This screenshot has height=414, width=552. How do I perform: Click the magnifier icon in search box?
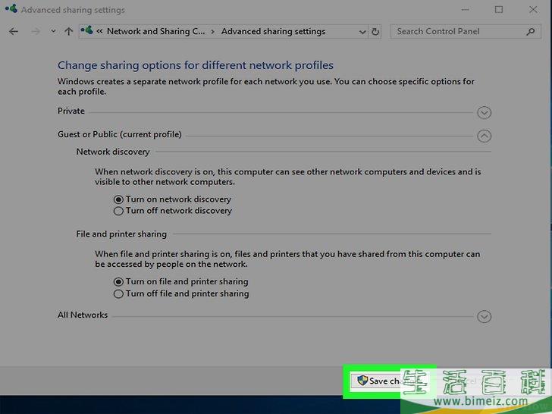click(530, 32)
